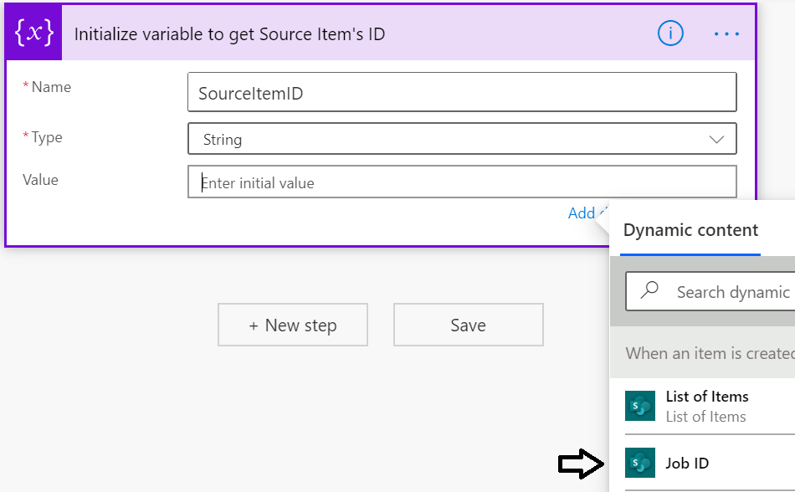Select String from the Type combo box
Screen dimensions: 795x492
[463, 137]
